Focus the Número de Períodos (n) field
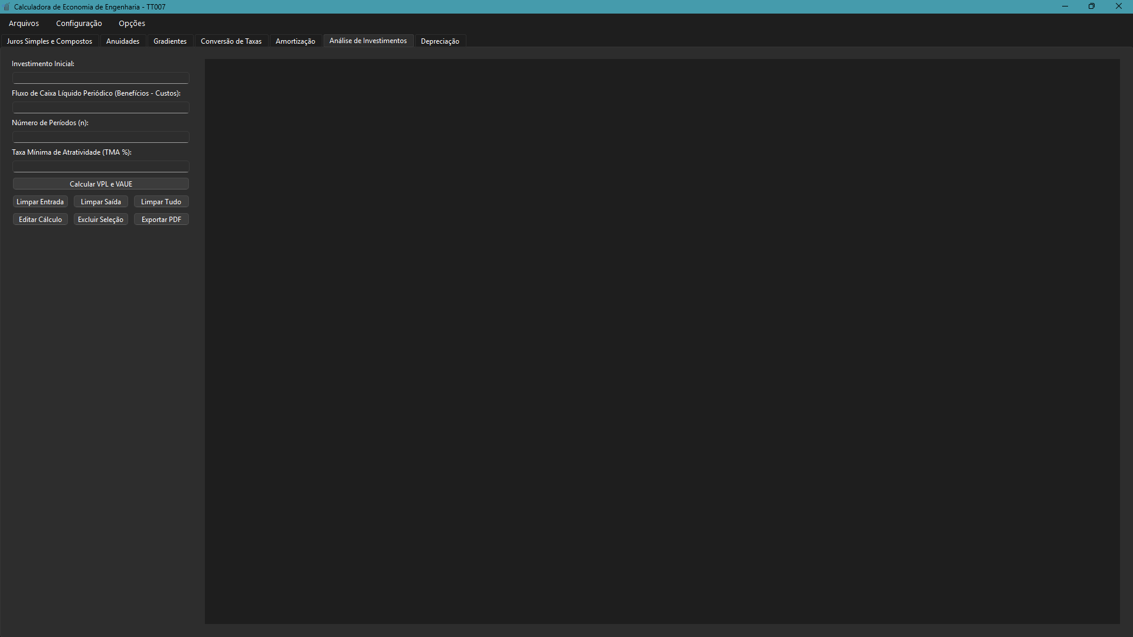Screen dimensions: 1133x637 coord(101,137)
